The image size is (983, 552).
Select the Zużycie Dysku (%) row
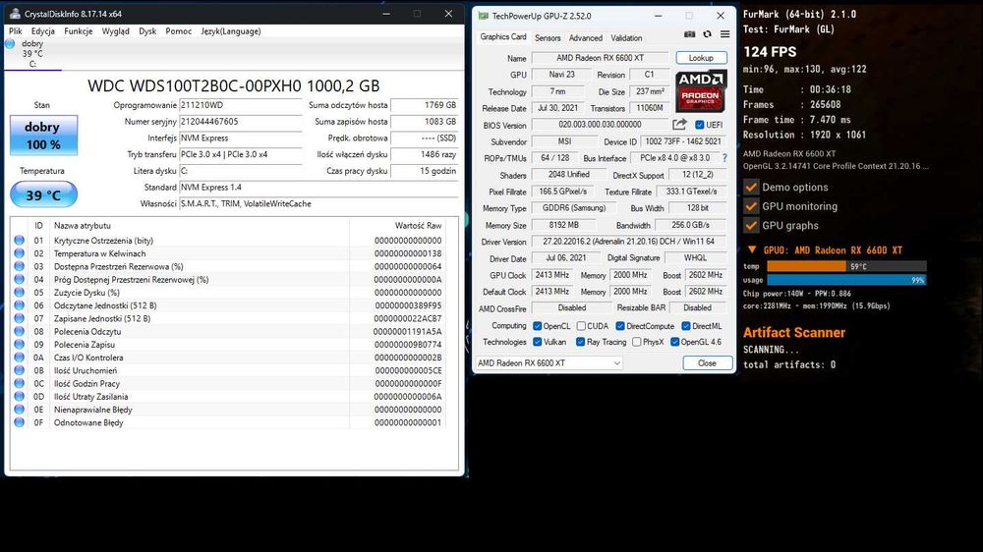coord(231,292)
